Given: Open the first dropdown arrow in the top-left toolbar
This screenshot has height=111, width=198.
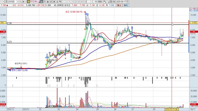Looking at the screenshot, I should [3, 2].
